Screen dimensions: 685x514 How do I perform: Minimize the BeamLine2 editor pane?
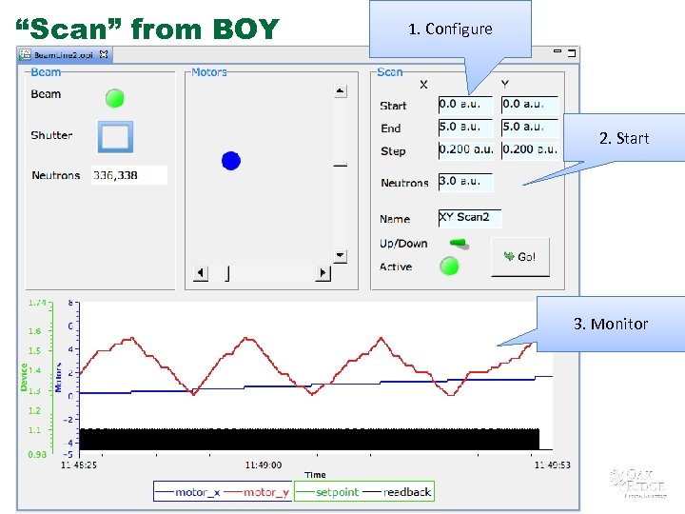(x=558, y=51)
